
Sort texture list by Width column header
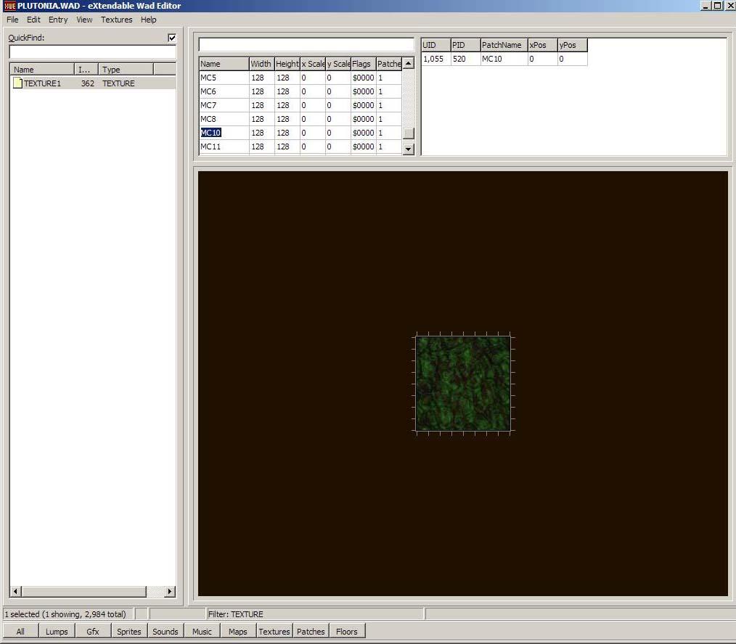click(x=261, y=64)
